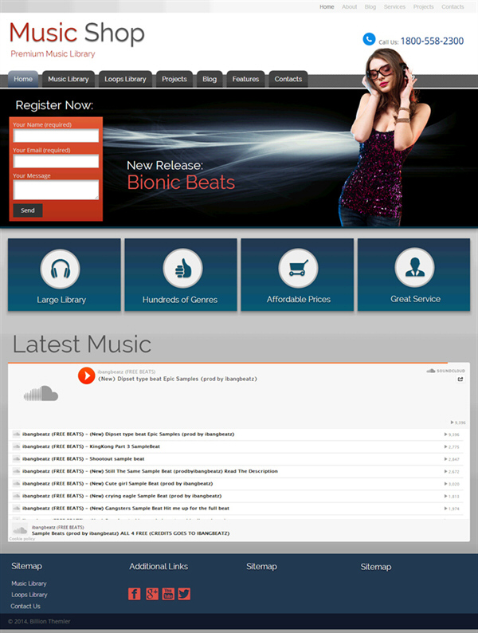Click the shopping cart Affordable Prices icon

[298, 268]
